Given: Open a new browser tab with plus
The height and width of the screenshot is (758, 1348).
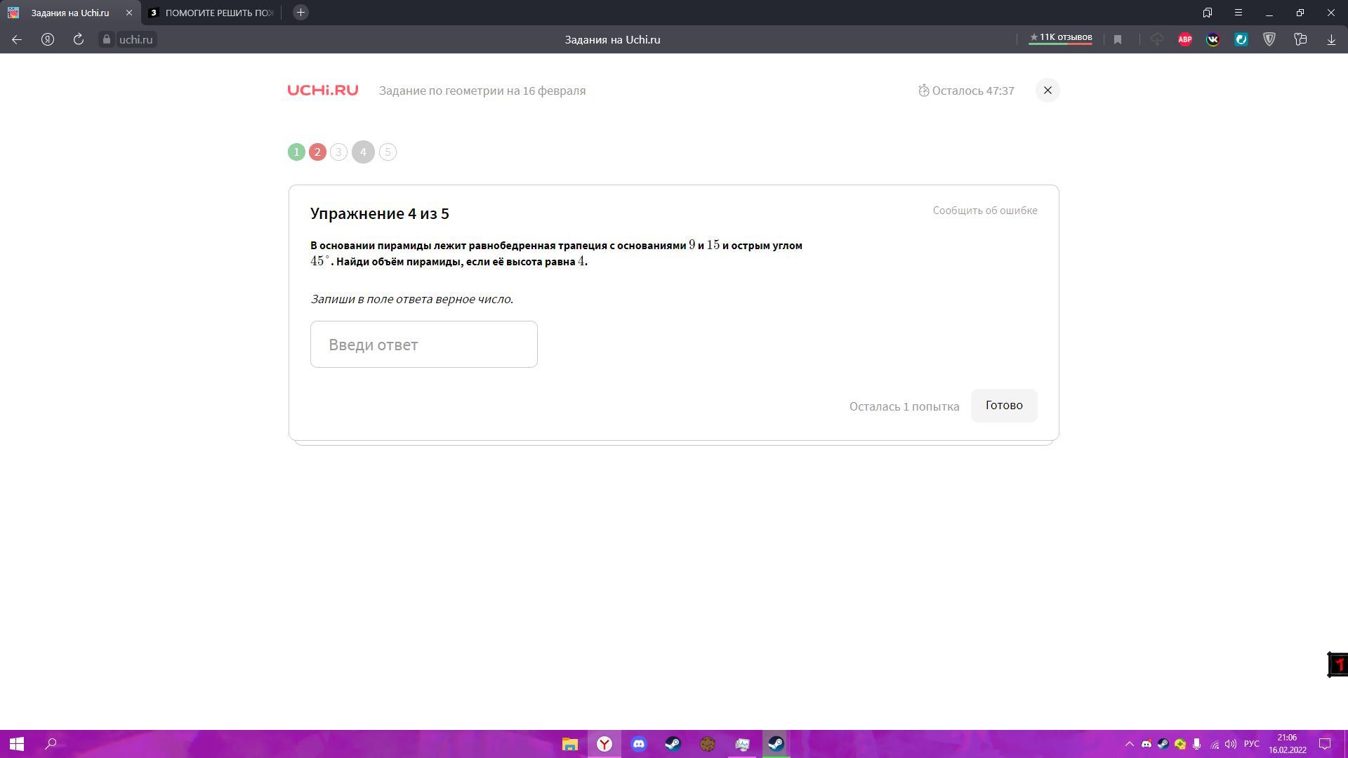Looking at the screenshot, I should tap(300, 13).
